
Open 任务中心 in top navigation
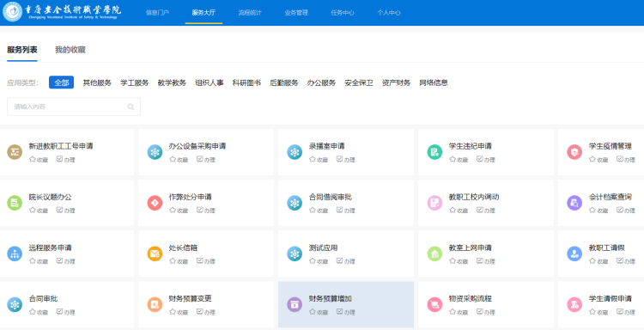343,13
